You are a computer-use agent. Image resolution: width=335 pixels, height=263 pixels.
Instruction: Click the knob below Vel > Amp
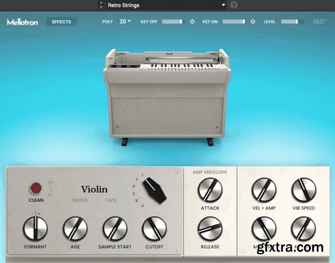[x=264, y=229]
